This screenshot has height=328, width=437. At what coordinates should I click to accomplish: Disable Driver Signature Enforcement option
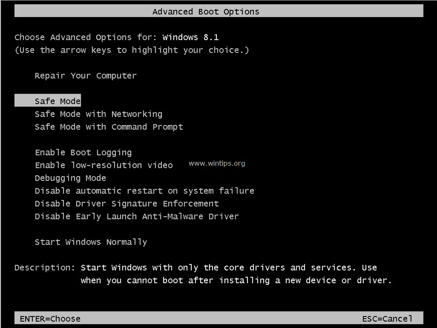pos(127,204)
